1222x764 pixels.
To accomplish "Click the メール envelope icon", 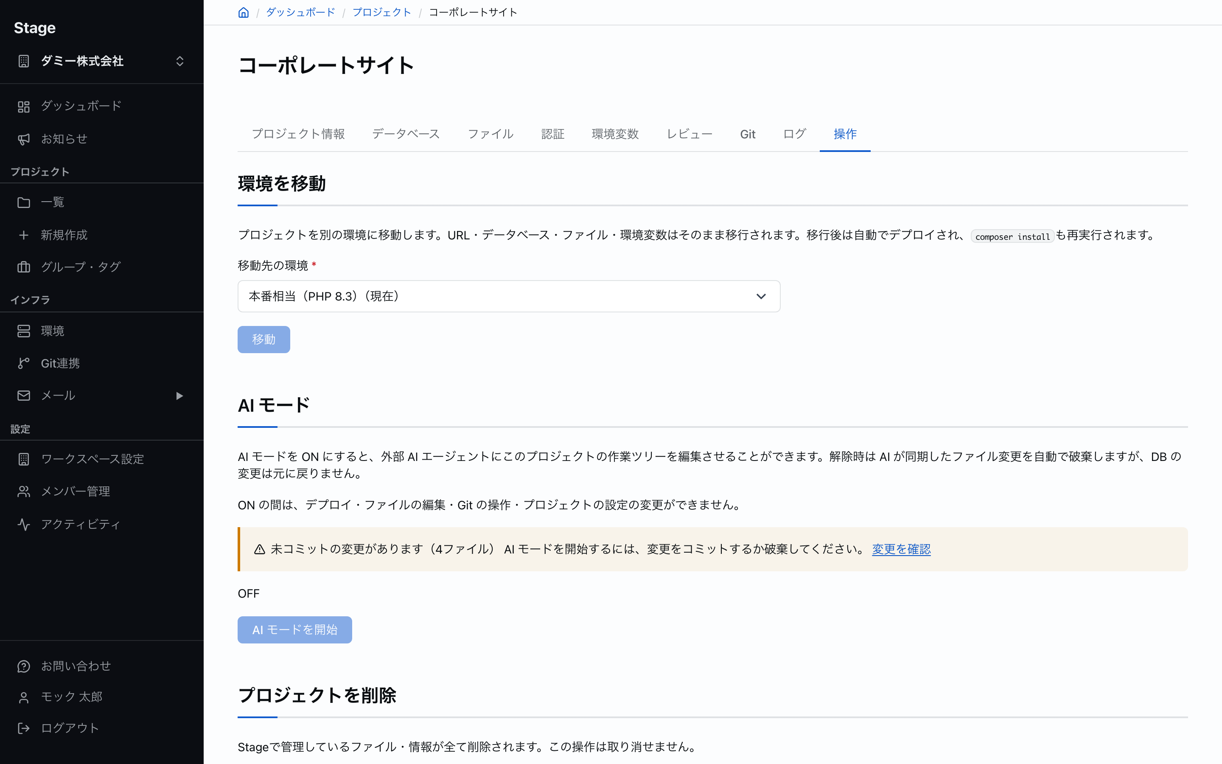I will point(24,396).
